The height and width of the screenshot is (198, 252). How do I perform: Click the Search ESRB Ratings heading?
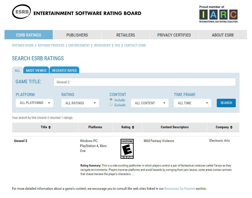(x=38, y=58)
